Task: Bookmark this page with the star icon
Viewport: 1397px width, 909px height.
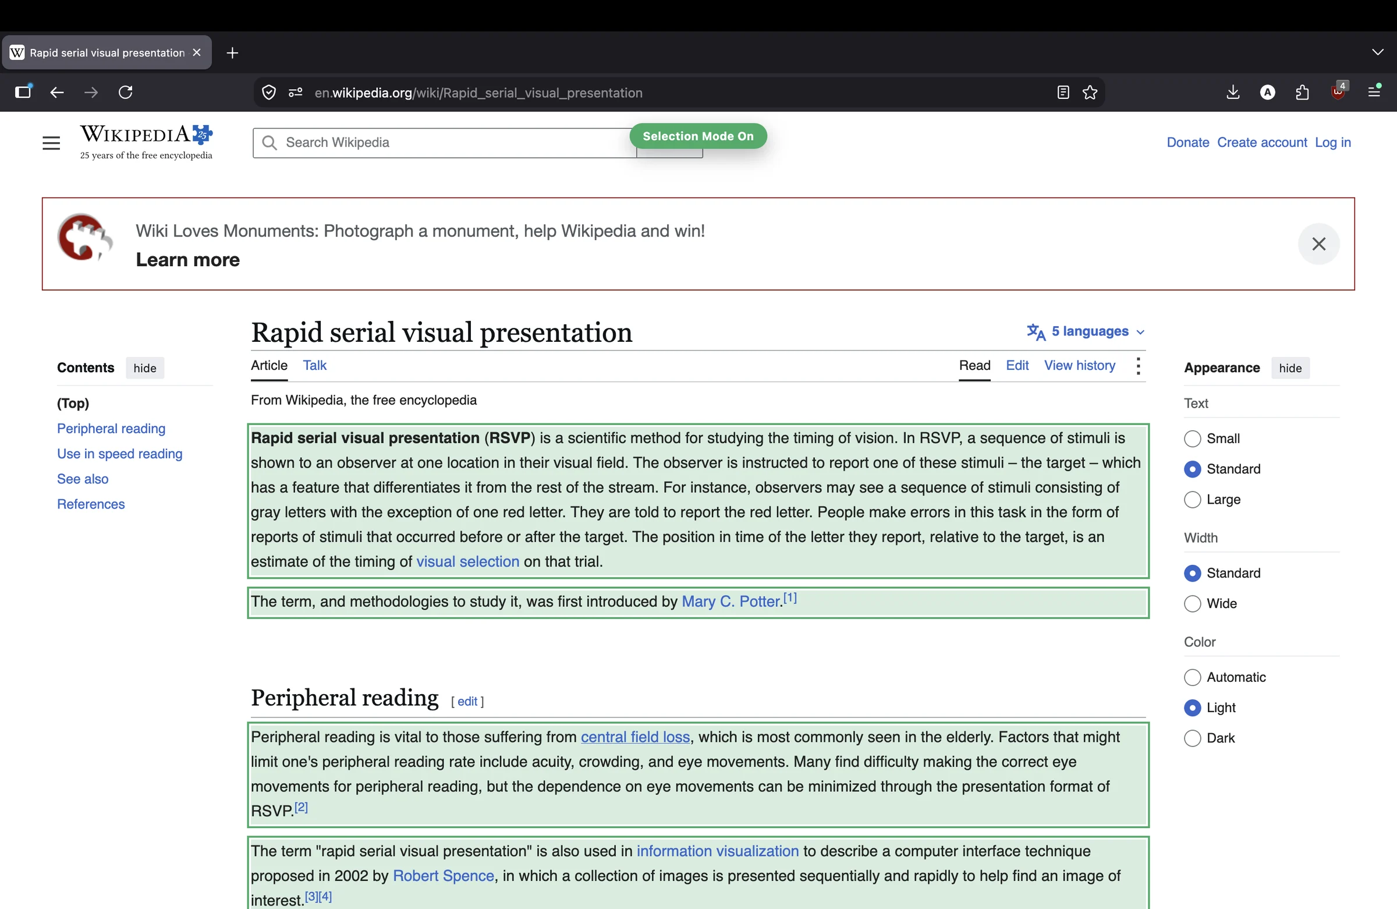Action: (1090, 92)
